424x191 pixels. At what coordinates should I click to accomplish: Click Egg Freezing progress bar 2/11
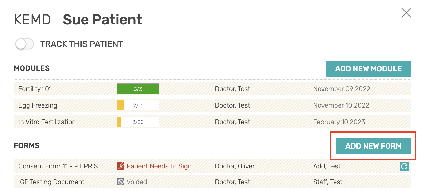pyautogui.click(x=138, y=105)
